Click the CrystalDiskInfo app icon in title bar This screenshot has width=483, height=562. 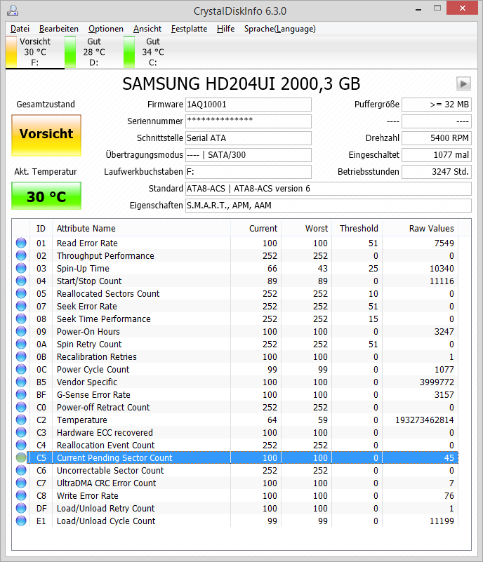click(x=13, y=11)
